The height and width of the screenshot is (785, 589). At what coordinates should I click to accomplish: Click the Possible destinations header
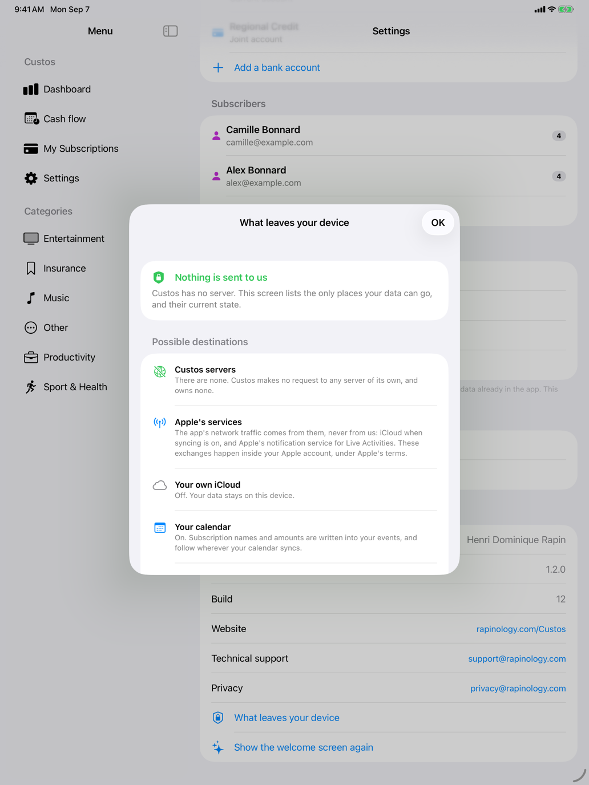click(x=200, y=342)
